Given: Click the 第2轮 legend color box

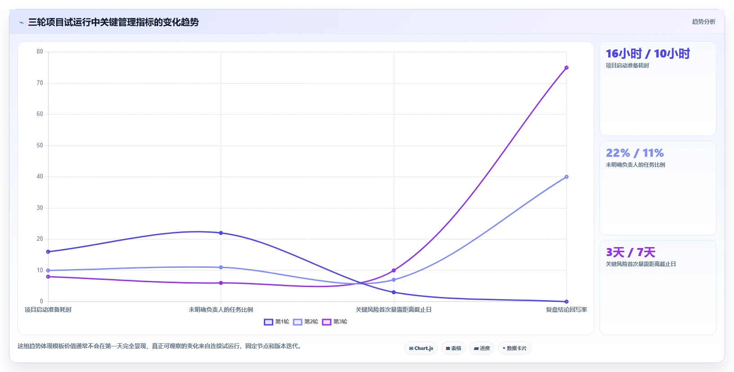Looking at the screenshot, I should pos(298,322).
